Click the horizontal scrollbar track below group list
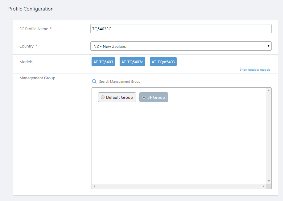The height and width of the screenshot is (201, 283). click(179, 186)
